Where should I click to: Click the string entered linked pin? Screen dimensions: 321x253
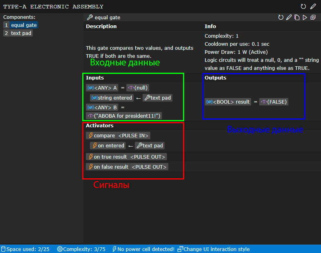(x=112, y=98)
